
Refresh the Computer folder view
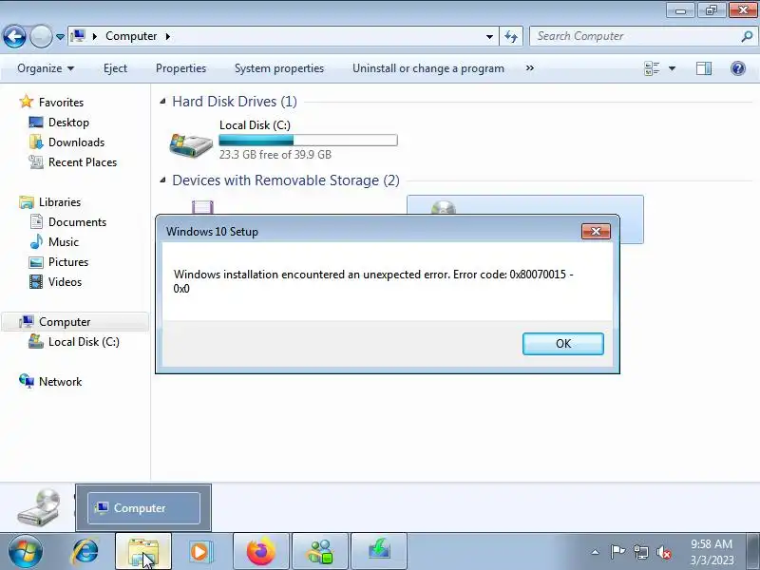pyautogui.click(x=511, y=36)
